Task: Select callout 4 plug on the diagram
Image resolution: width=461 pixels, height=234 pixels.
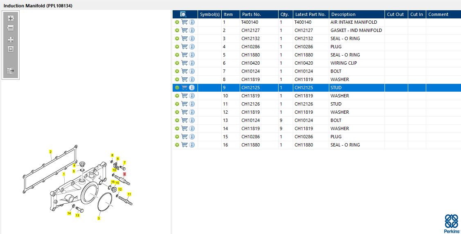Action: point(74,166)
